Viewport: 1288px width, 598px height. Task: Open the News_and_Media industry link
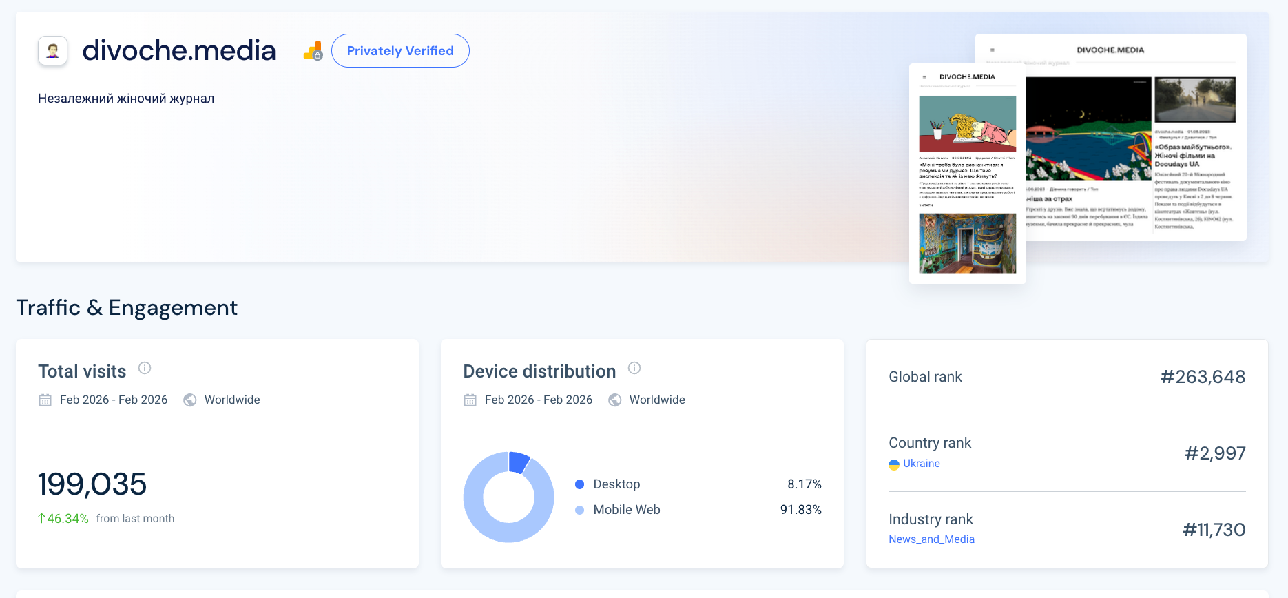click(931, 539)
